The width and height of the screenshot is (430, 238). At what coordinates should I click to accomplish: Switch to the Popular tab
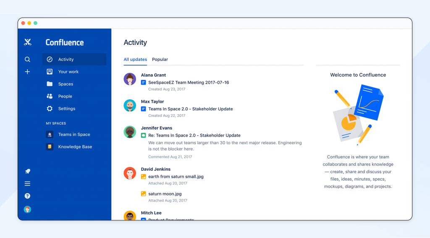[x=160, y=59]
